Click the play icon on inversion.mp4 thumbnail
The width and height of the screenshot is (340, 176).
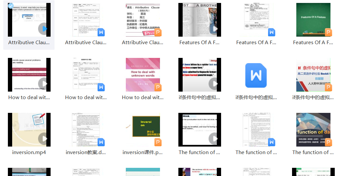pos(44,139)
